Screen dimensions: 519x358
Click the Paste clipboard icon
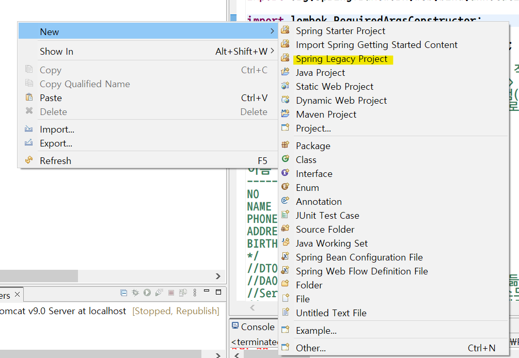pos(29,97)
